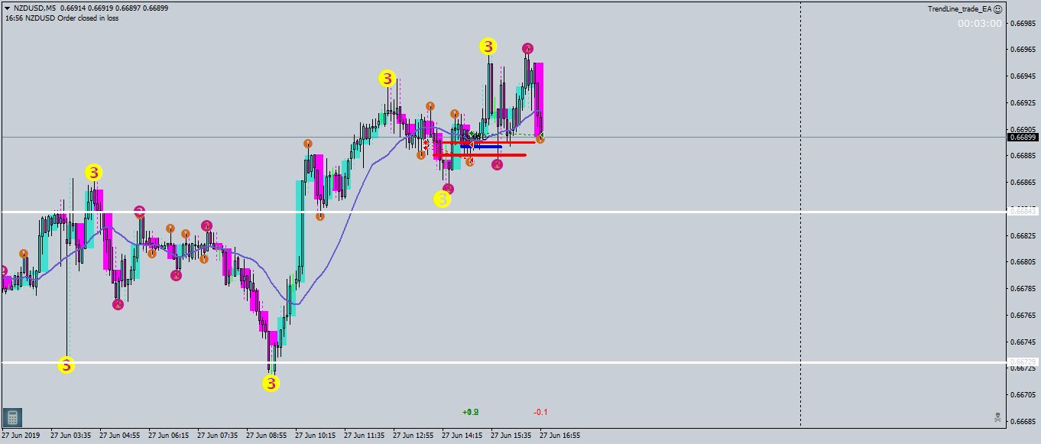Click magenta 2 marker atop last rally
Viewport: 1041px width, 444px height.
[x=528, y=48]
